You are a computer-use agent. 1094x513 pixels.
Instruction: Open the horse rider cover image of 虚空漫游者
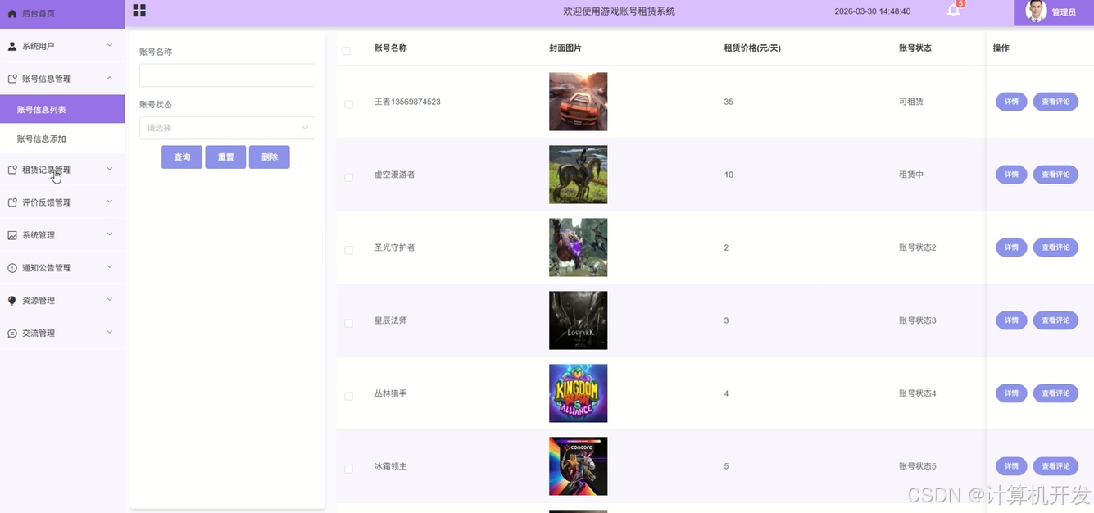pyautogui.click(x=579, y=175)
